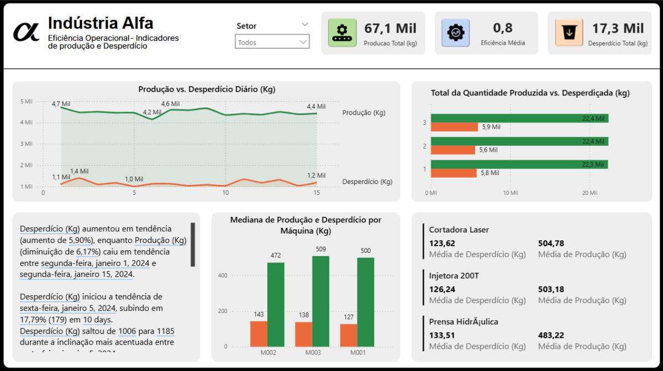This screenshot has width=663, height=371.
Task: Open the Setor dropdown with value Todos
Action: tap(272, 42)
